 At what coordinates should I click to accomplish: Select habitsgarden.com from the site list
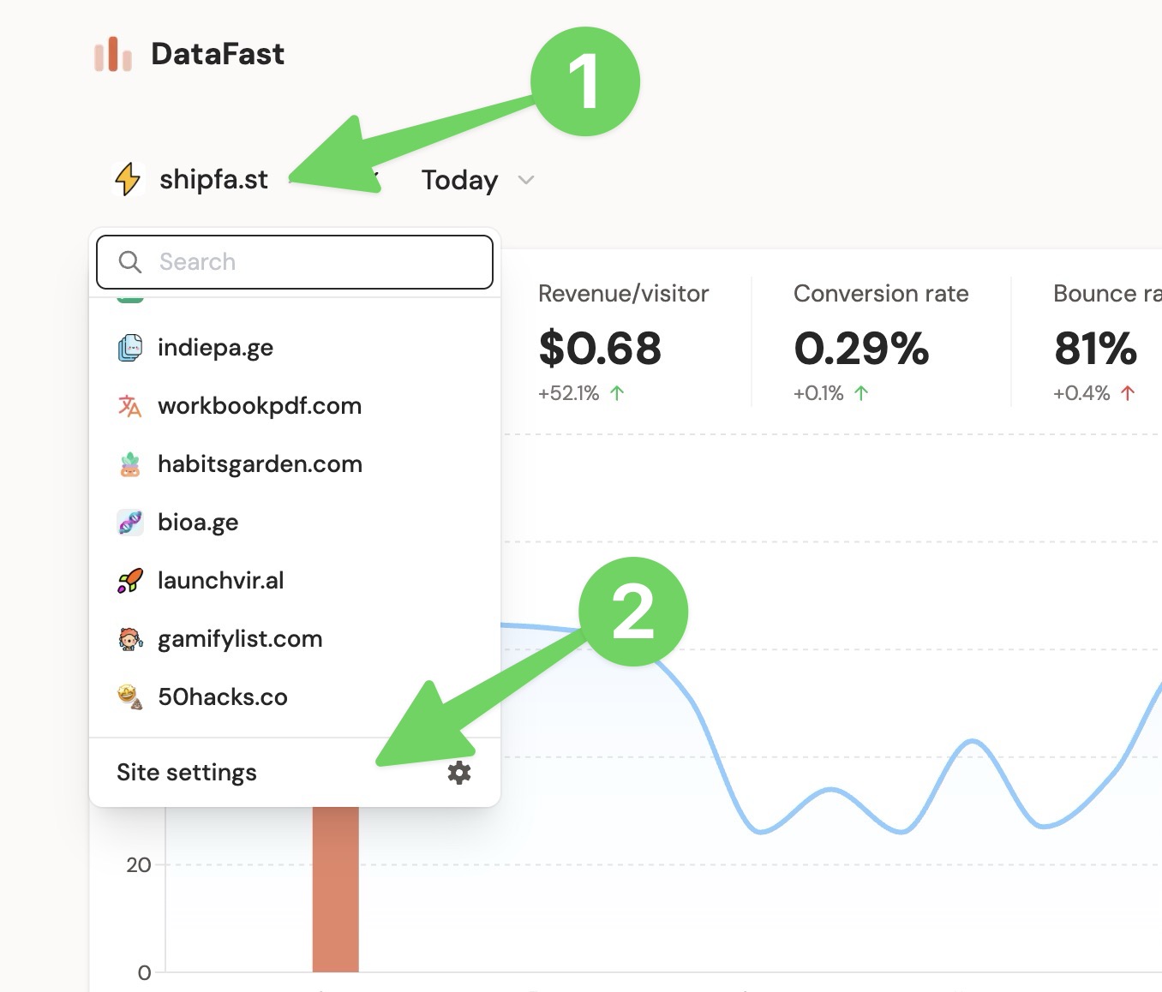tap(260, 464)
